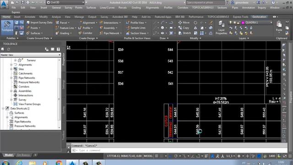Click the Customization menu status bar icon
The width and height of the screenshot is (293, 165).
290,156
